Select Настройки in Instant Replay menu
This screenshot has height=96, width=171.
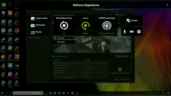coord(64,42)
